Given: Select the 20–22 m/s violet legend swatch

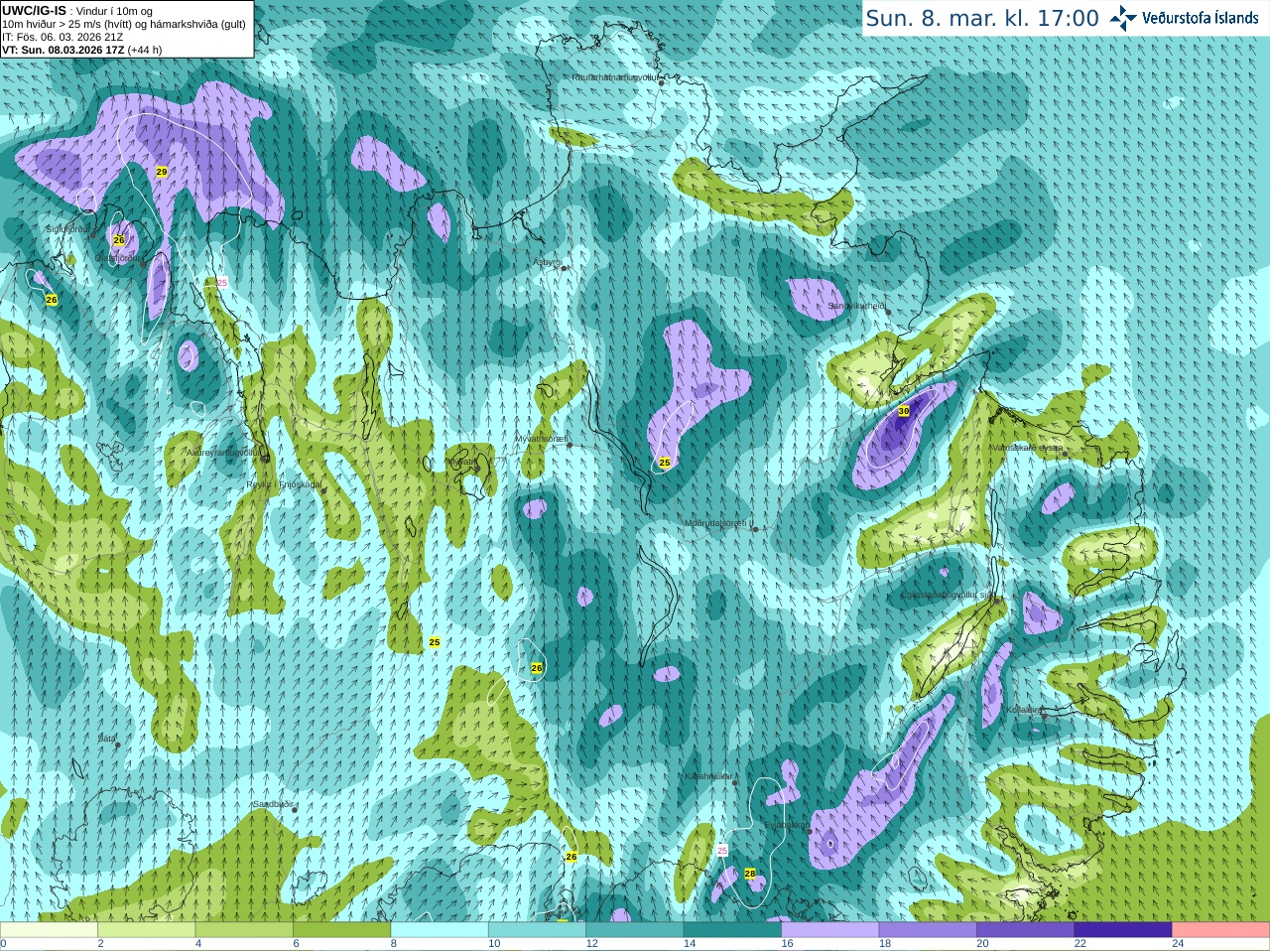Looking at the screenshot, I should (x=1026, y=930).
